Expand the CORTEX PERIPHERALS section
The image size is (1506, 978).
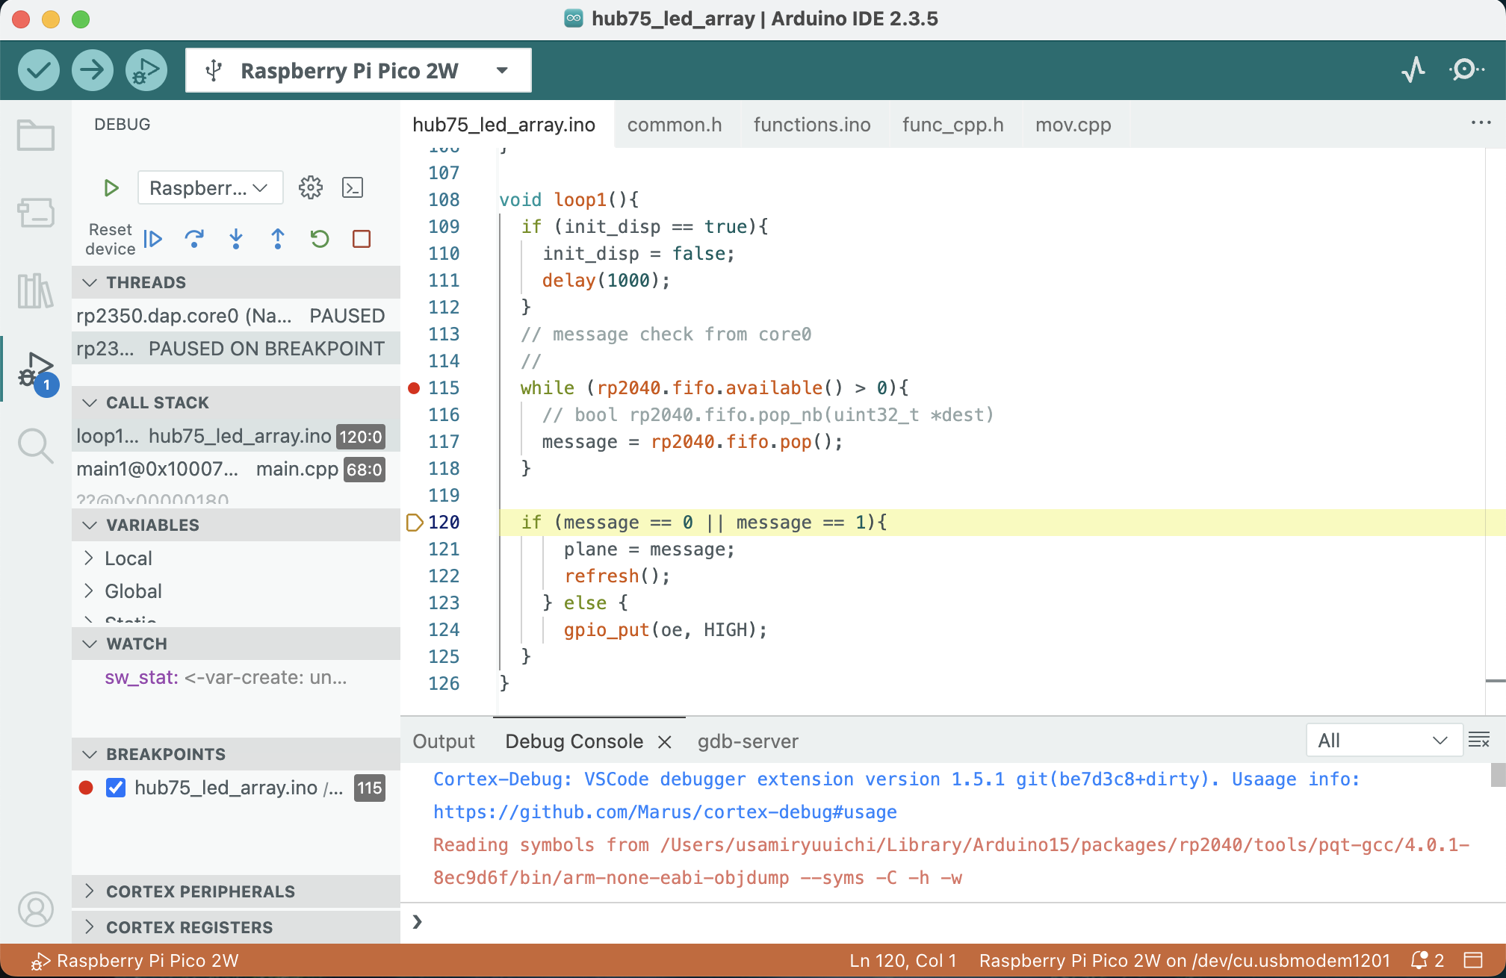235,891
